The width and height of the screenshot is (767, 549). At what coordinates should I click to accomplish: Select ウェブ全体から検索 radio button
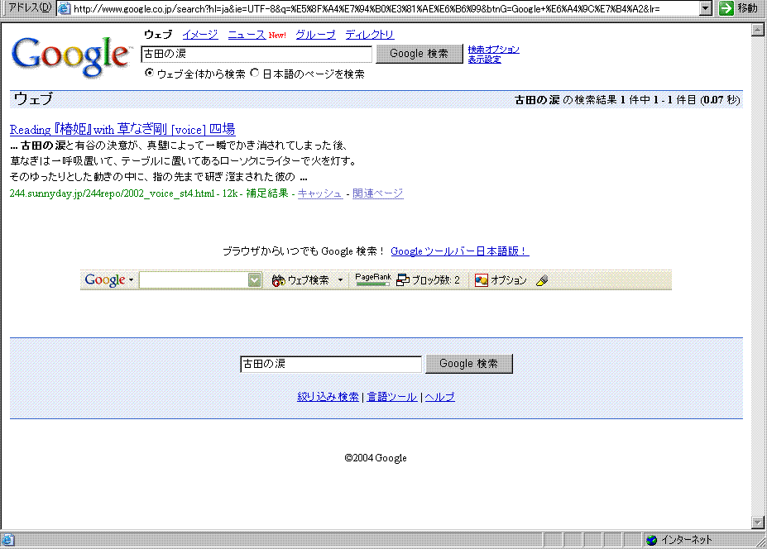point(149,73)
